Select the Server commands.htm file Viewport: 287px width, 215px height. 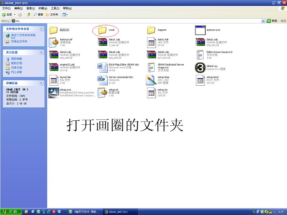(x=115, y=80)
